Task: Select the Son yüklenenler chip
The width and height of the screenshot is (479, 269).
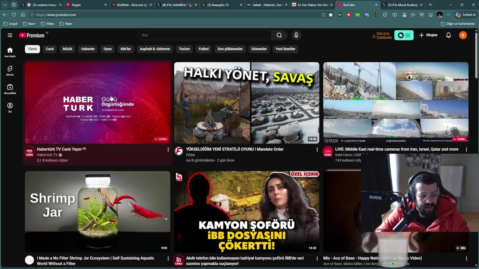Action: 230,49
